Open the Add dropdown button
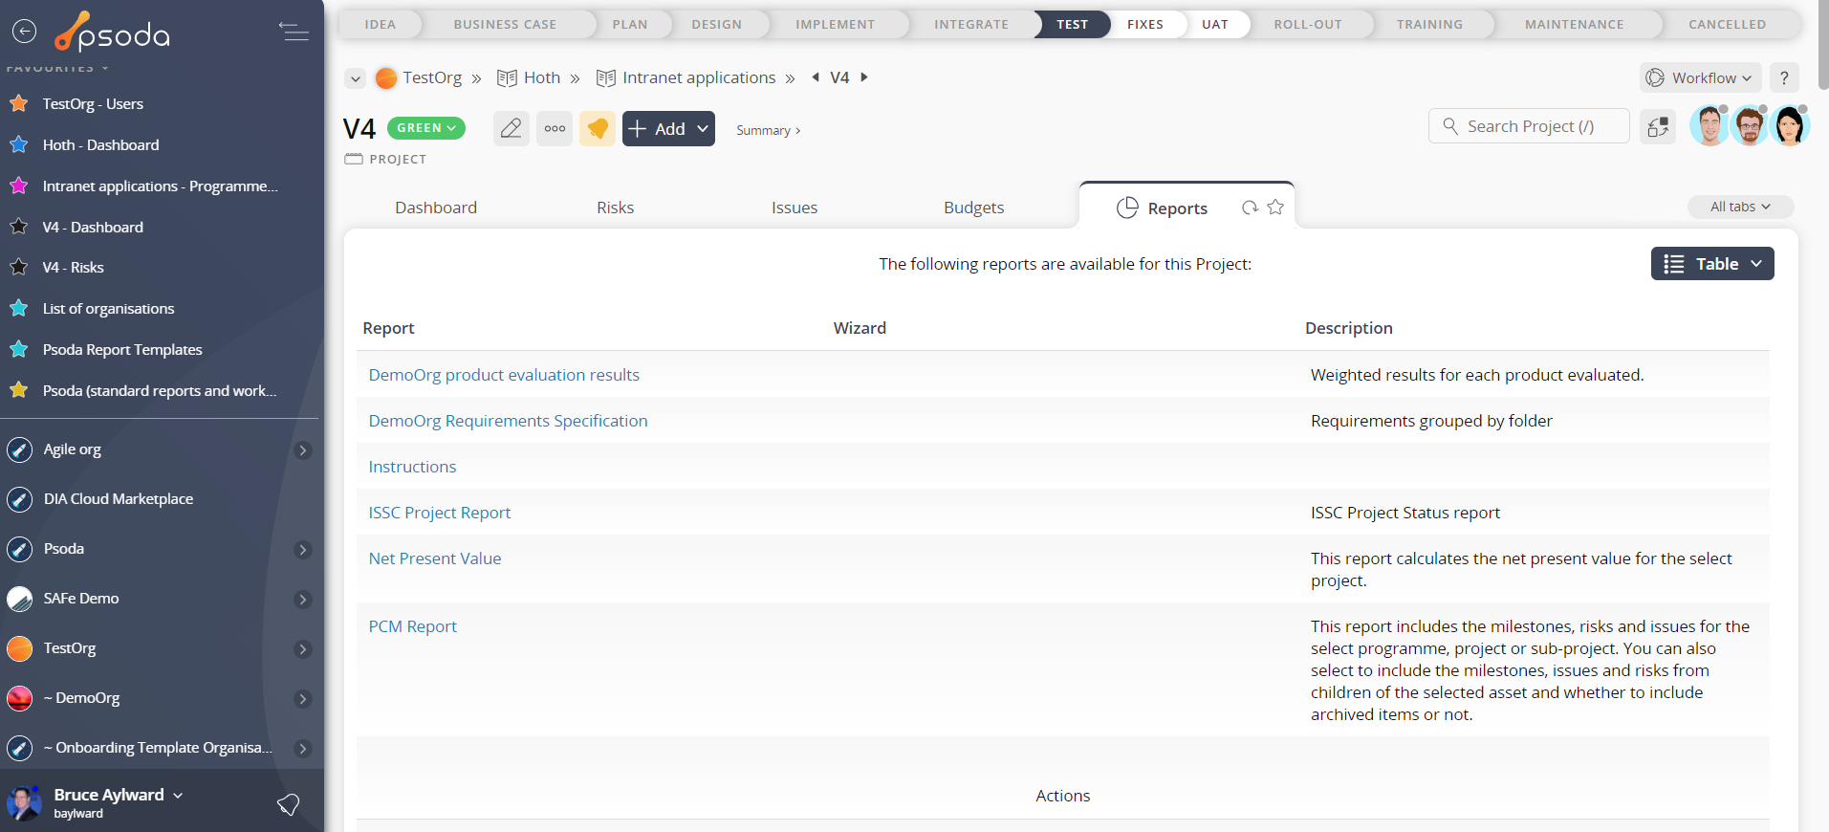This screenshot has height=832, width=1829. click(x=668, y=128)
